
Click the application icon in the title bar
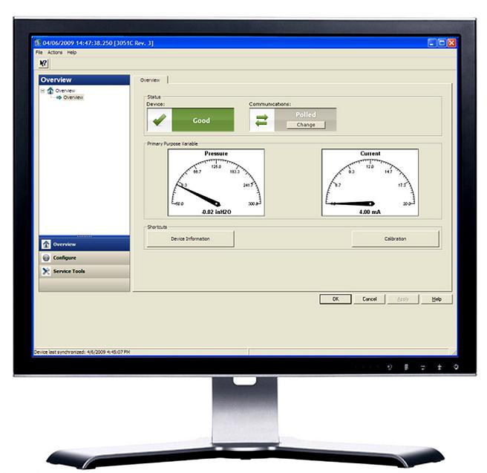[39, 43]
